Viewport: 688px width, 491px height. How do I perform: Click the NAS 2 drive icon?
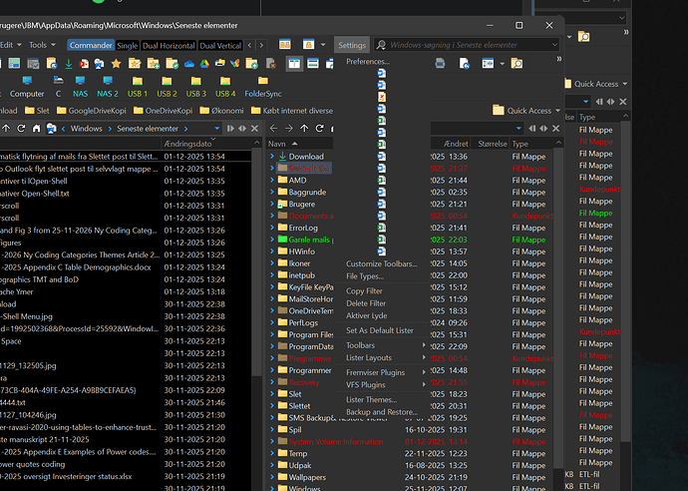click(107, 80)
